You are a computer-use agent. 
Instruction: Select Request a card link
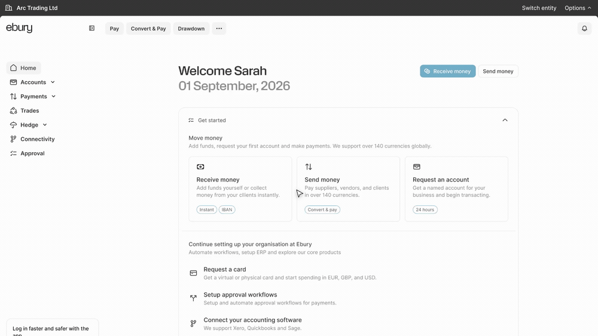[x=225, y=269]
